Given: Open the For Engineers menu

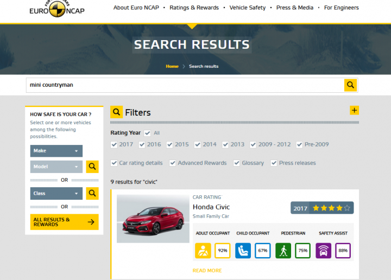Looking at the screenshot, I should coord(342,8).
